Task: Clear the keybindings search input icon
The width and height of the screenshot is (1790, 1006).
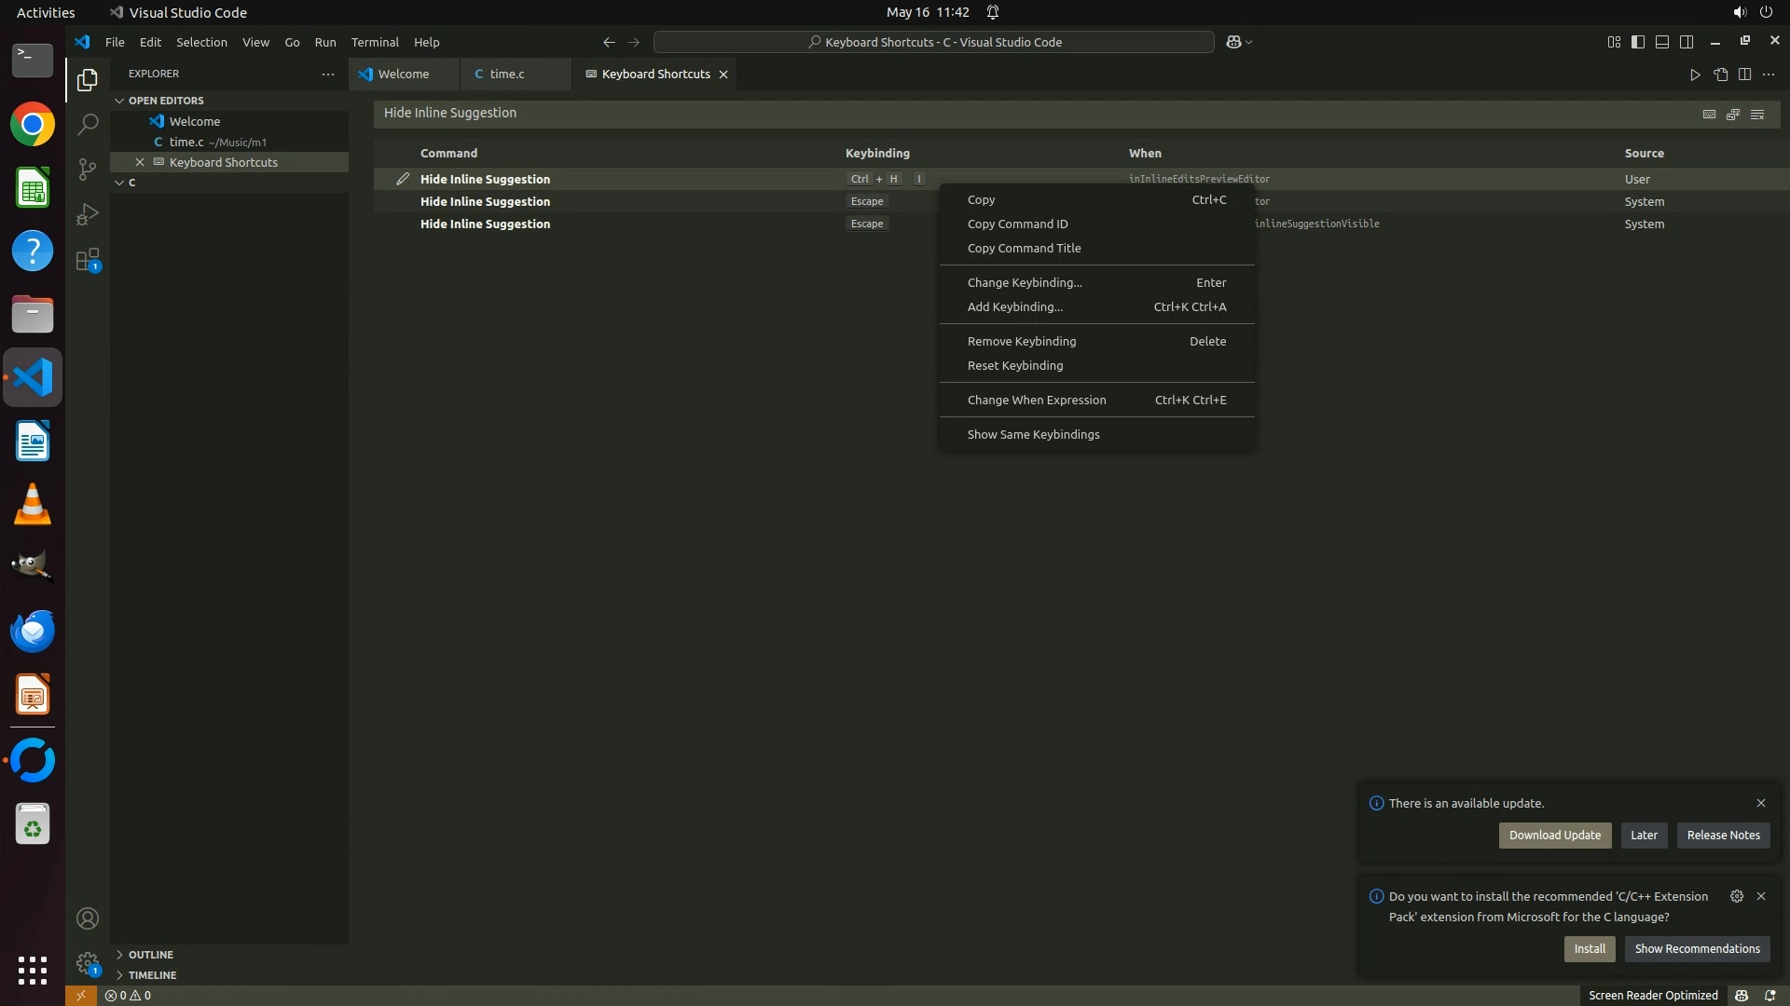Action: tap(1757, 114)
